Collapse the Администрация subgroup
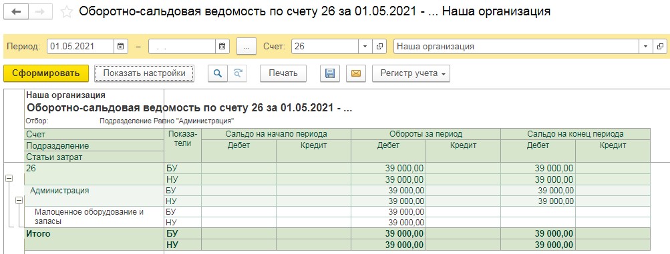The image size is (670, 254). click(x=19, y=200)
